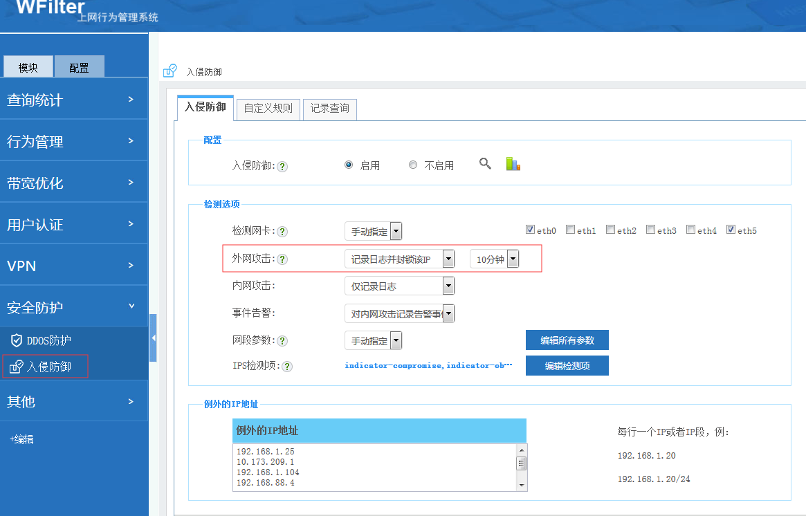
Task: Collapse sidebar with the left arrow handle
Action: [x=153, y=338]
